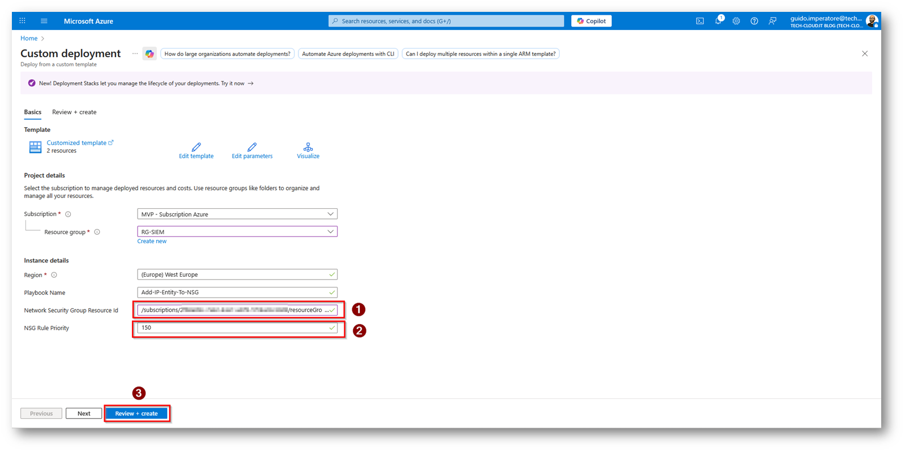Select the Basics tab

(x=32, y=112)
